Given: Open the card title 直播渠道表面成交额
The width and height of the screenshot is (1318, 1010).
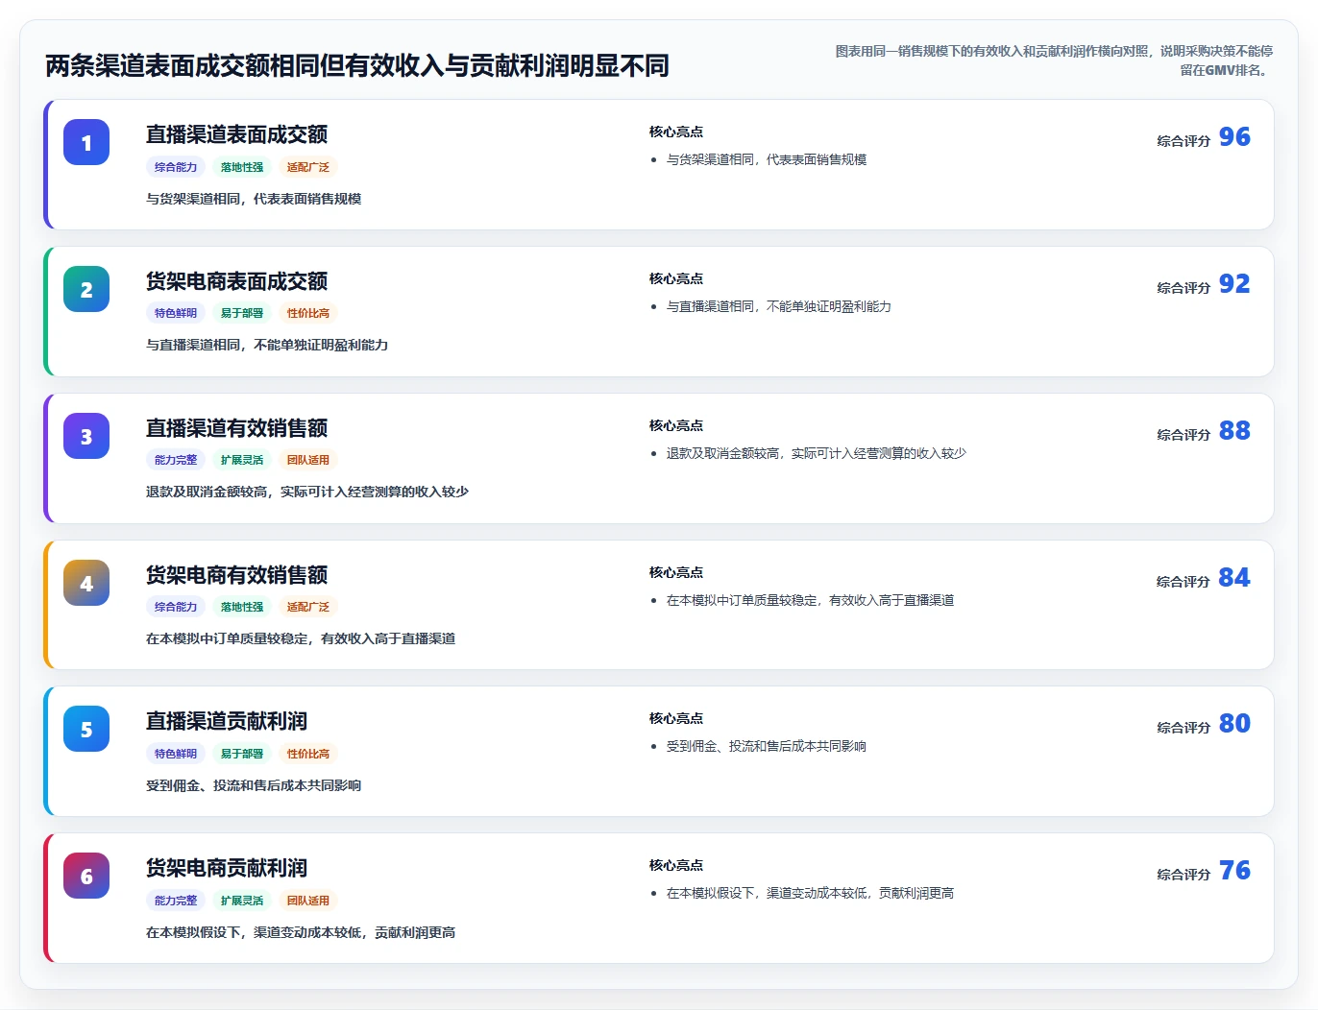Looking at the screenshot, I should (236, 134).
